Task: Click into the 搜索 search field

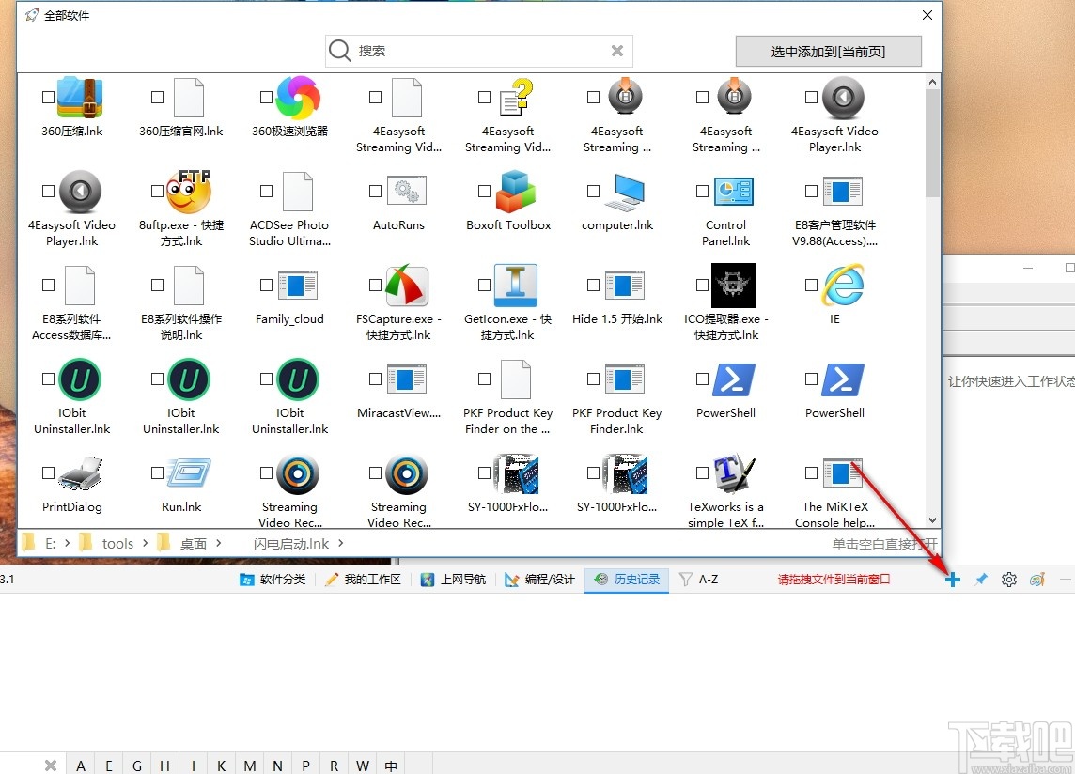Action: pyautogui.click(x=480, y=51)
